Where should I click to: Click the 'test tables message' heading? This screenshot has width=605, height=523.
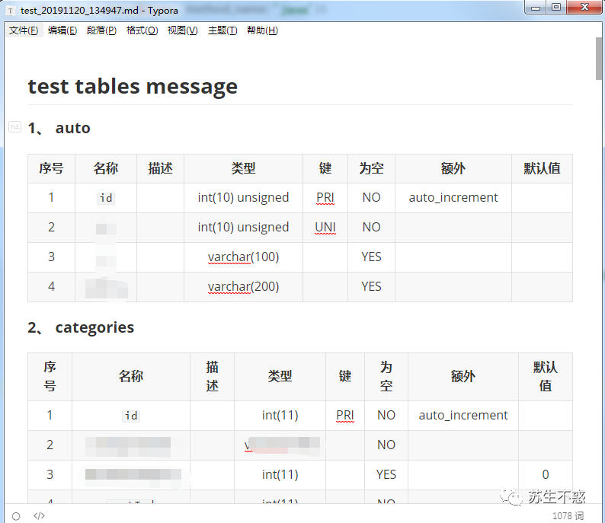click(x=133, y=86)
